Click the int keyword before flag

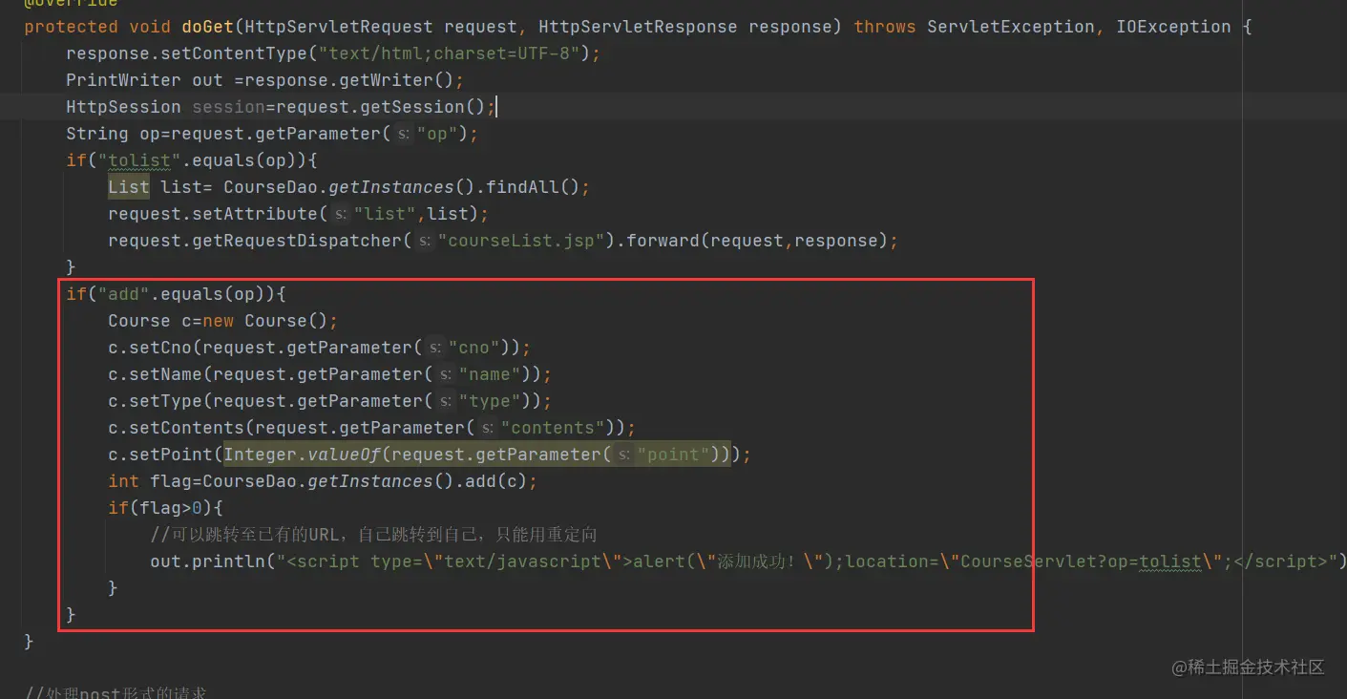click(123, 481)
